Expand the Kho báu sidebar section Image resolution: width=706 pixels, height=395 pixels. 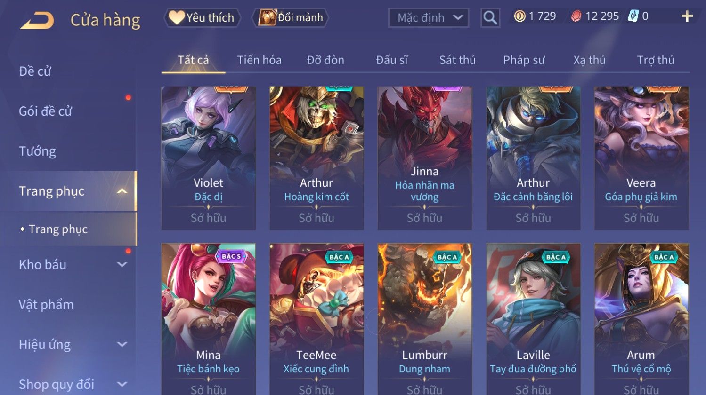click(122, 264)
